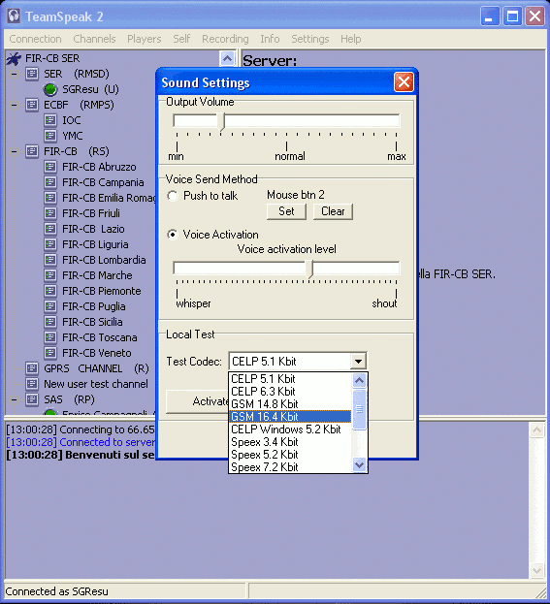The image size is (550, 604).
Task: Open the Settings menu
Action: coord(310,39)
